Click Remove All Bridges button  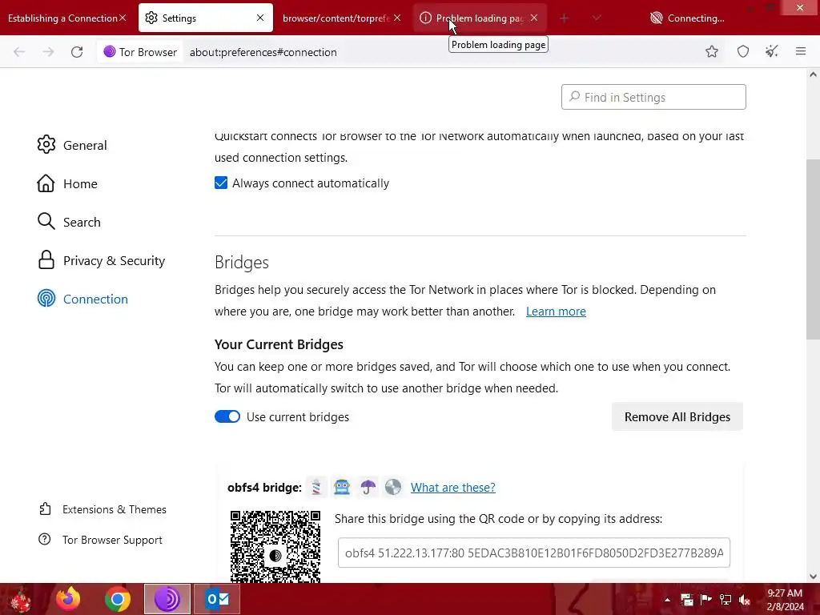(x=677, y=416)
